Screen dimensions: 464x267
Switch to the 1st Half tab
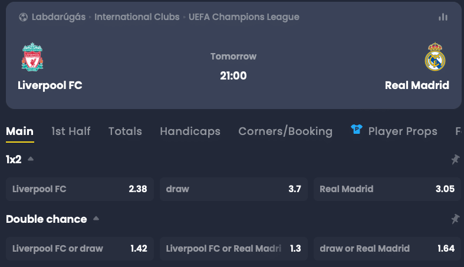click(71, 131)
